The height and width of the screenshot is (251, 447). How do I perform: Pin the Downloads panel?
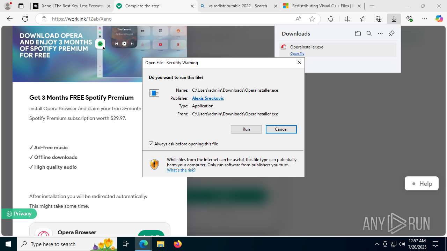click(x=391, y=33)
